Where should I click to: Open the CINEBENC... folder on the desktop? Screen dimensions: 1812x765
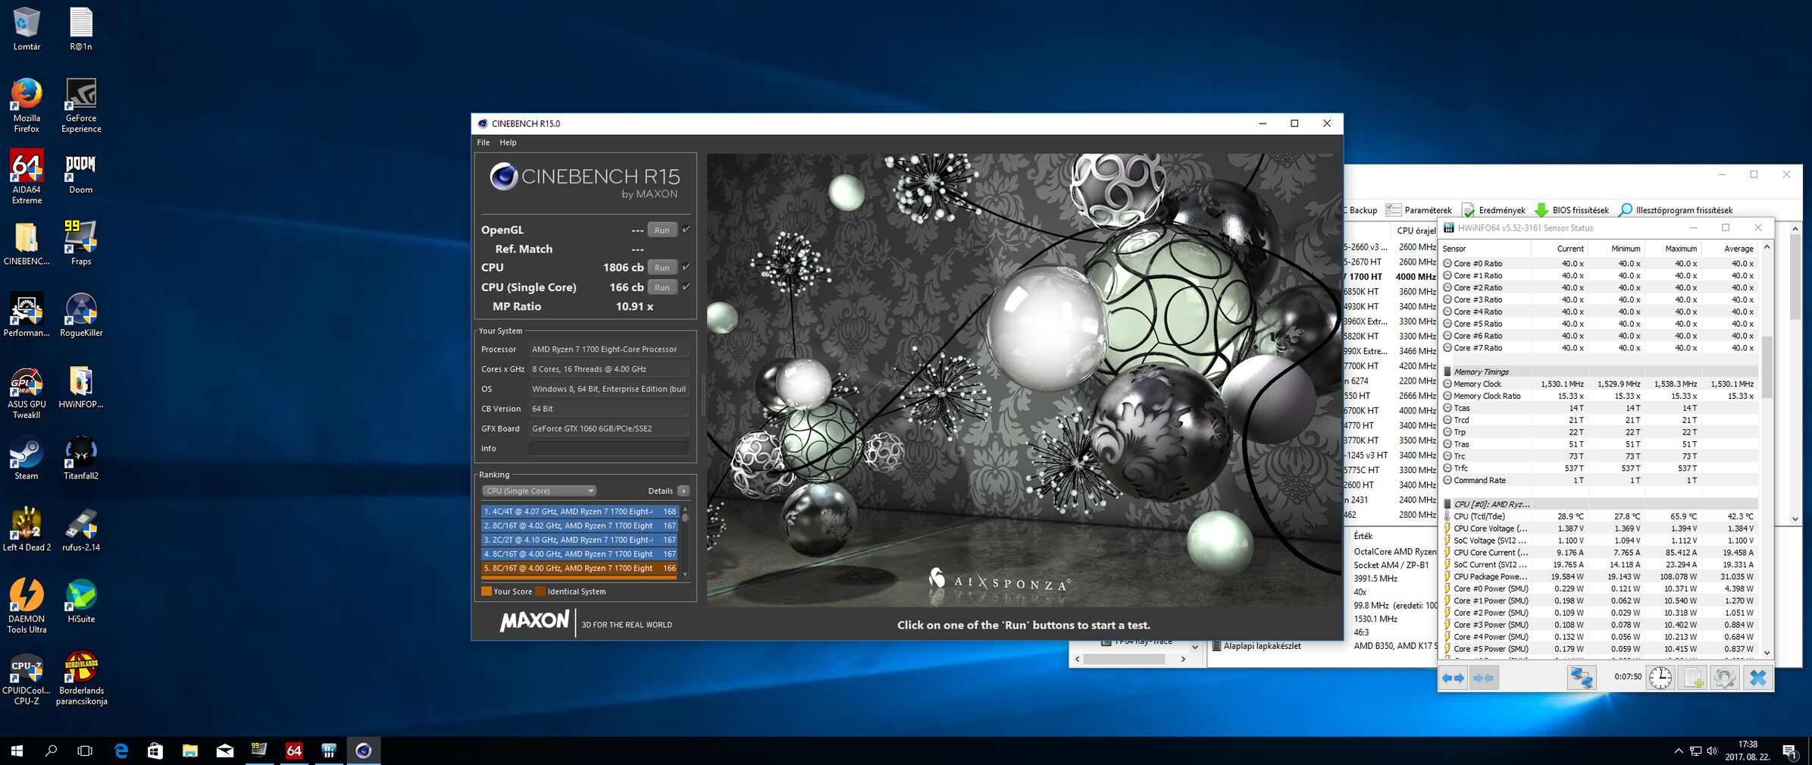27,243
